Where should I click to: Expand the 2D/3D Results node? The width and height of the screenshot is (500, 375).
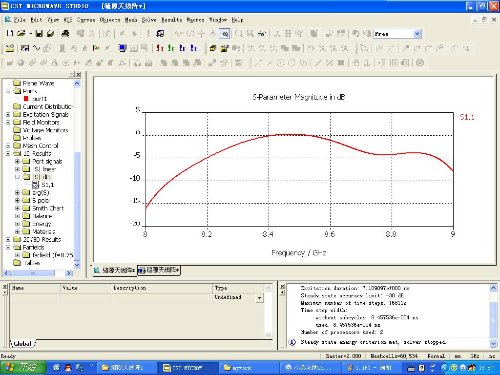point(8,239)
